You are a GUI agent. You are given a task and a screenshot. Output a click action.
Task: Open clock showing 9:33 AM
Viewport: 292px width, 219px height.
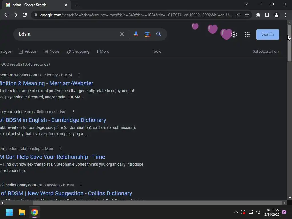pos(272,212)
